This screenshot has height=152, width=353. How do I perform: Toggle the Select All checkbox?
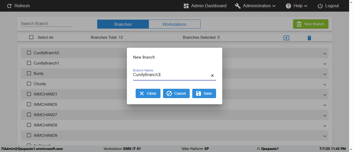click(x=31, y=37)
